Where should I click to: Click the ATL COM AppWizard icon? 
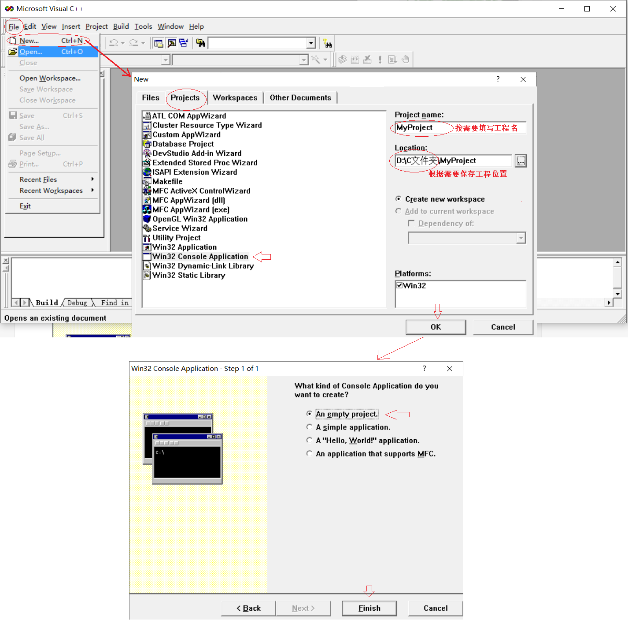pyautogui.click(x=147, y=116)
